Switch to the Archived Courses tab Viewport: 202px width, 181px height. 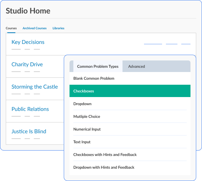pyautogui.click(x=35, y=28)
